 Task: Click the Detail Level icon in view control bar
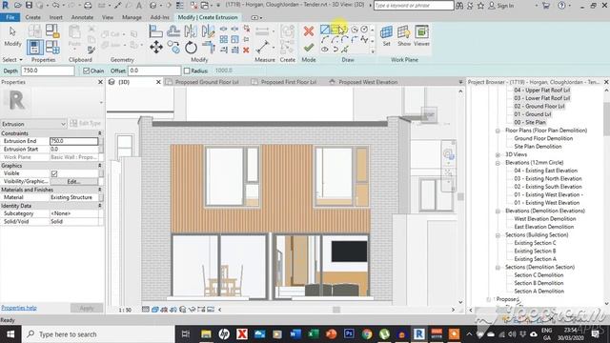(146, 310)
